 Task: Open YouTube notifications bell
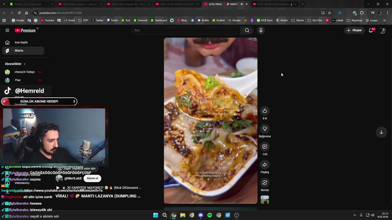pos(371,30)
